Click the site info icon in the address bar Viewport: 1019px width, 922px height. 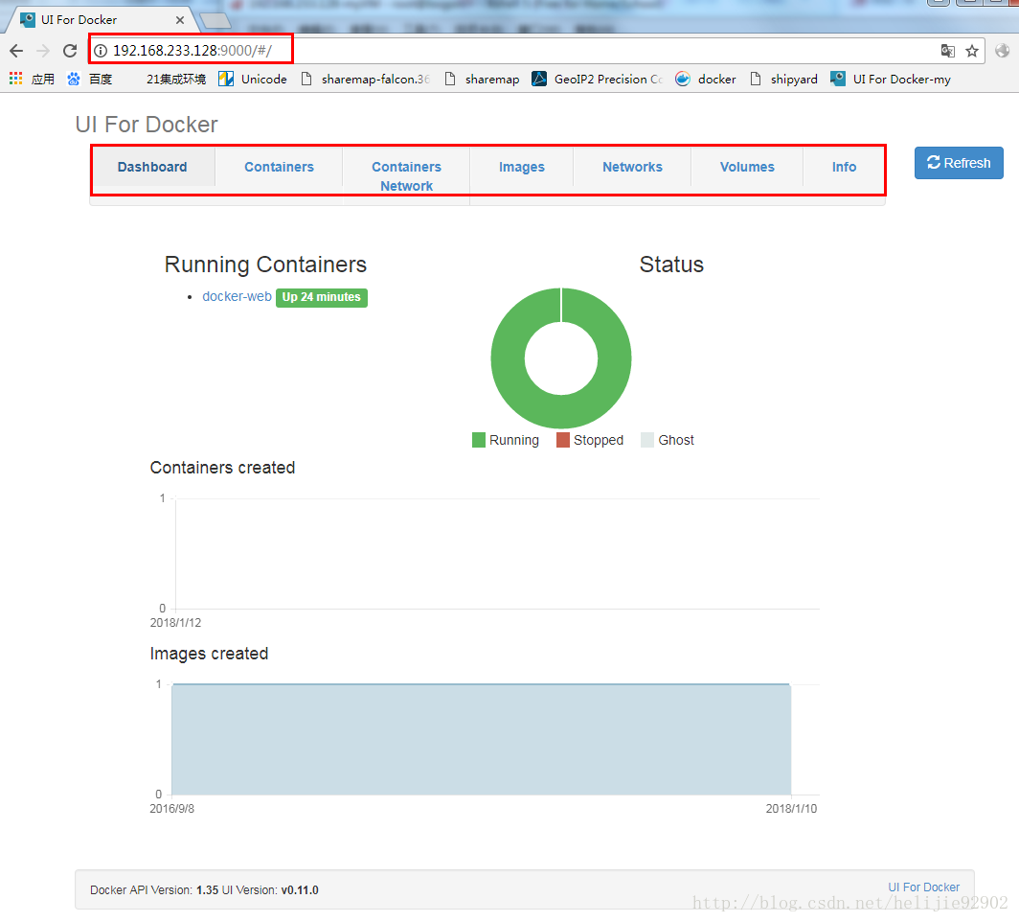point(101,51)
